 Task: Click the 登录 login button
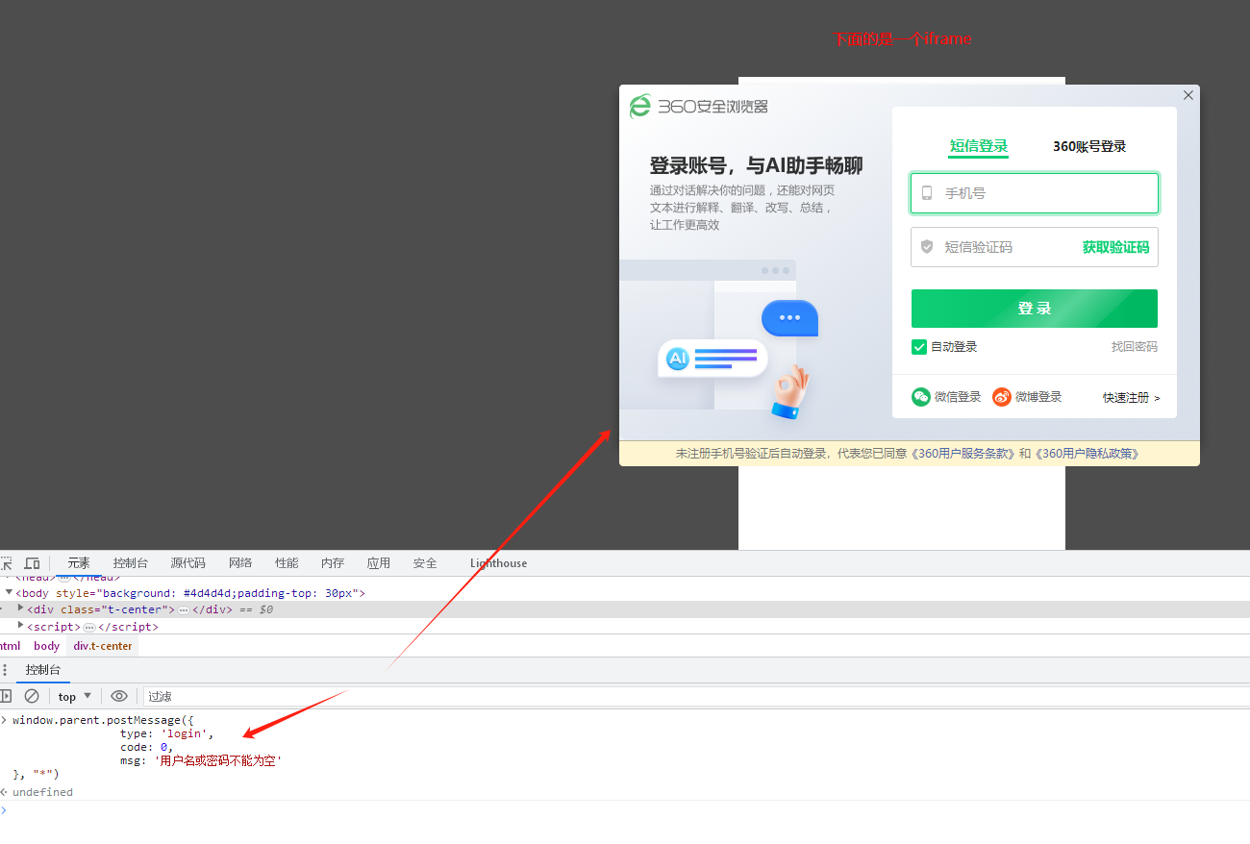pos(1034,308)
